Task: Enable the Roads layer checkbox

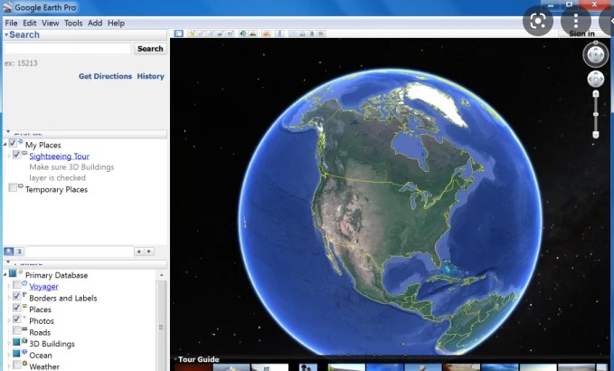Action: (16, 330)
